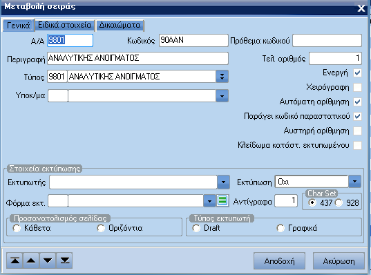Click the Εκτυπωτής printer field
Screen dimensions: 371x275
point(133,182)
